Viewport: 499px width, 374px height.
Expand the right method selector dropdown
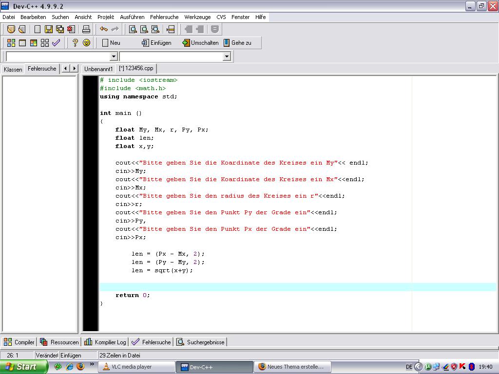[226, 56]
